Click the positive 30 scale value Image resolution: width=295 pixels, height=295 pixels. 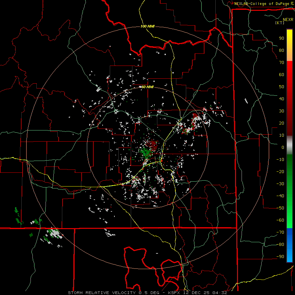click(x=282, y=111)
